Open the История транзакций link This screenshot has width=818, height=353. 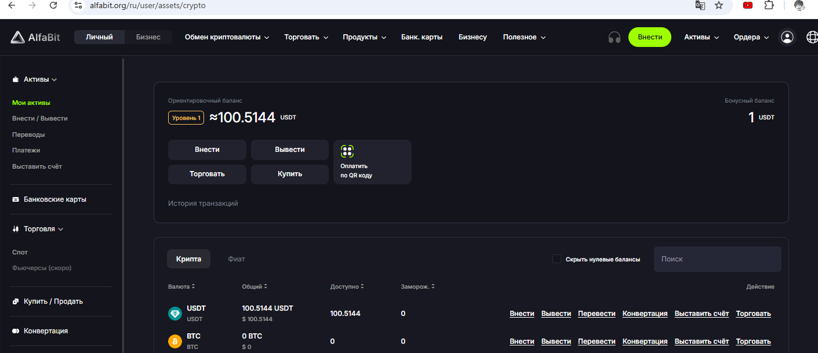[x=203, y=203]
